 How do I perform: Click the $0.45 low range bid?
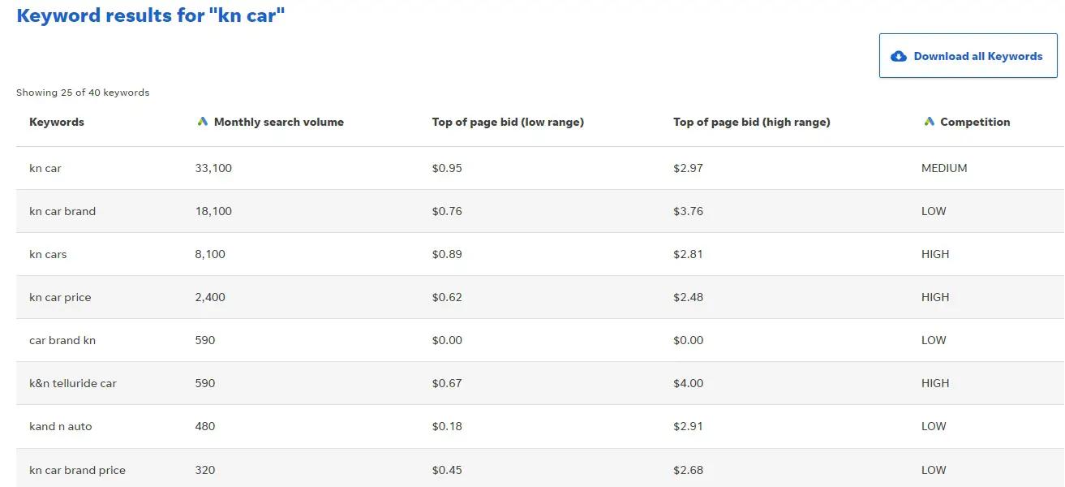[x=447, y=470]
